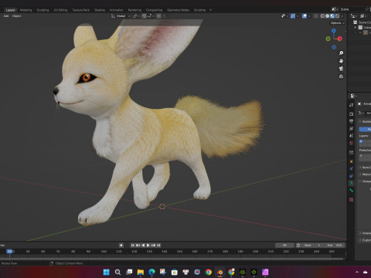Image resolution: width=371 pixels, height=278 pixels.
Task: Open the proportional editing falloff menu
Action: click(164, 16)
